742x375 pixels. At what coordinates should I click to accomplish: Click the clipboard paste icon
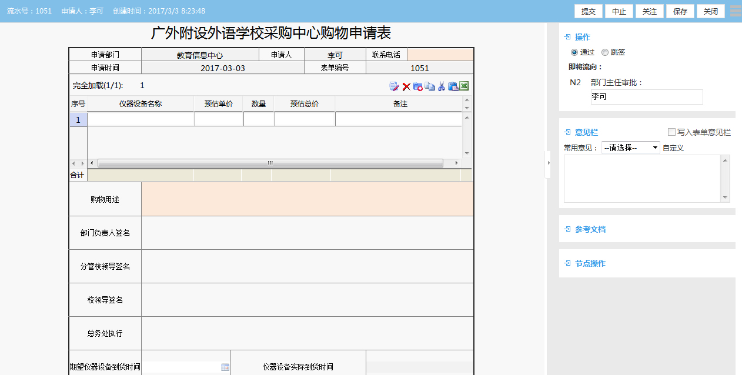click(x=453, y=86)
